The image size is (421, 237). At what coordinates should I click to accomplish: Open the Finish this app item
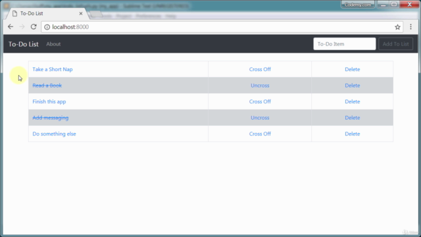(x=49, y=101)
